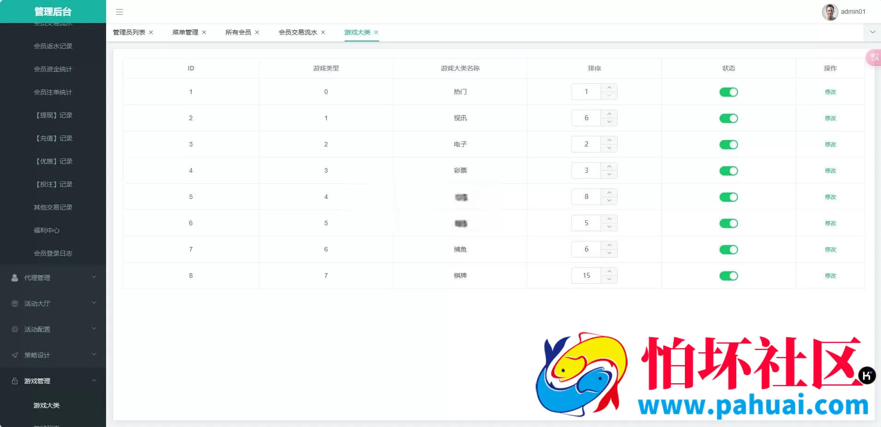Image resolution: width=881 pixels, height=427 pixels.
Task: Click the 游戏管理 lock icon
Action: [15, 381]
